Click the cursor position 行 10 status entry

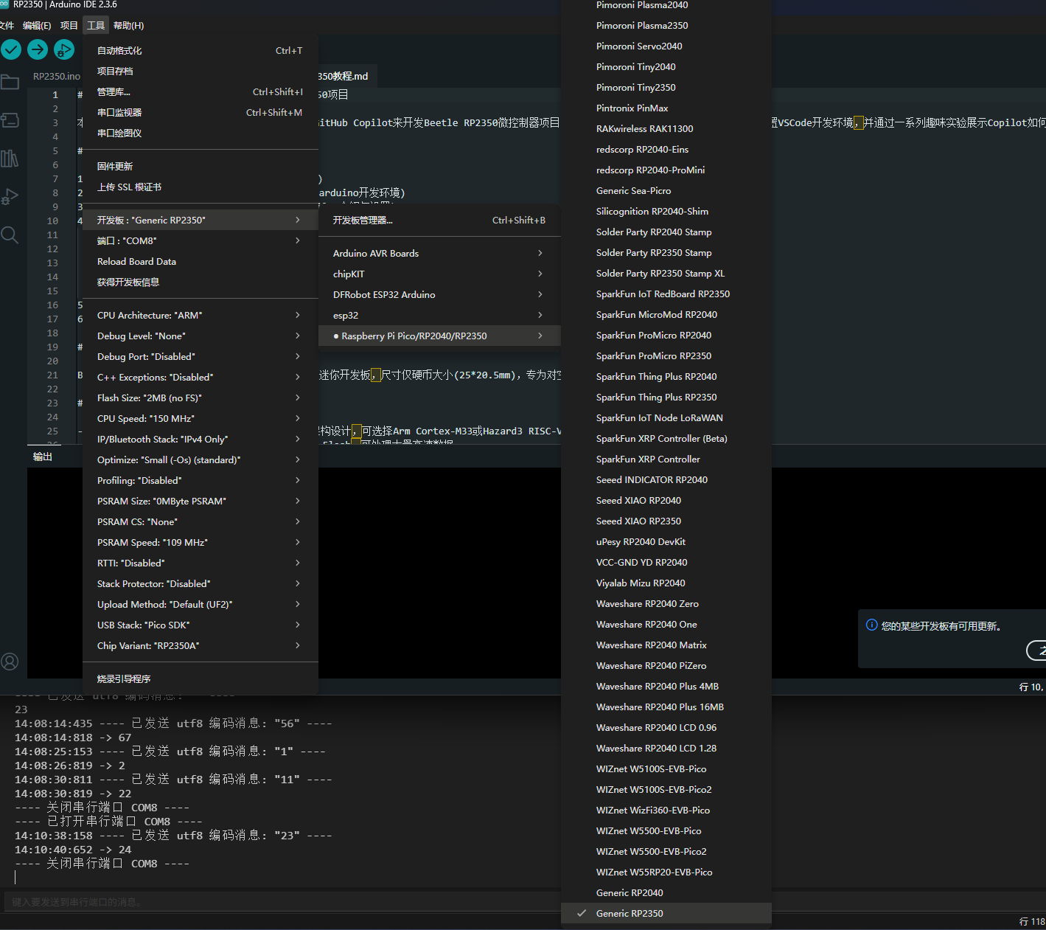(x=1032, y=687)
